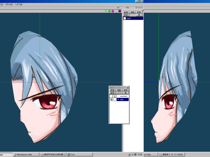This screenshot has width=210, height=157.
Task: Click 色 button in the object panel
Action: coord(125,93)
